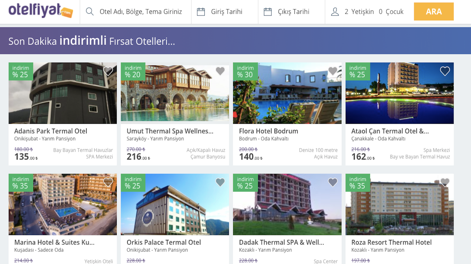471x264 pixels.
Task: Expand the 2 Yetişkin 0 Çocuk selector
Action: tap(374, 12)
